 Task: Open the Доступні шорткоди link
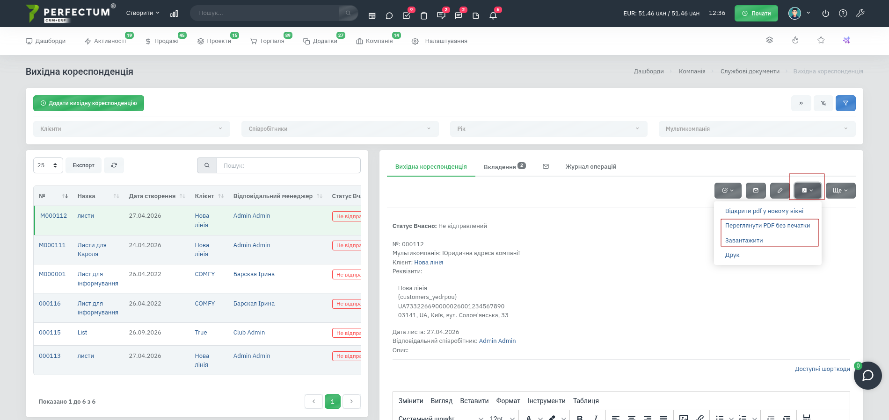(822, 369)
